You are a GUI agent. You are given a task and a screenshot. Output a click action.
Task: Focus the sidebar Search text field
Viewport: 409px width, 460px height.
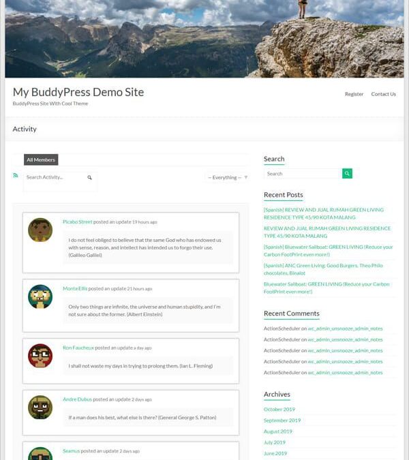point(303,173)
